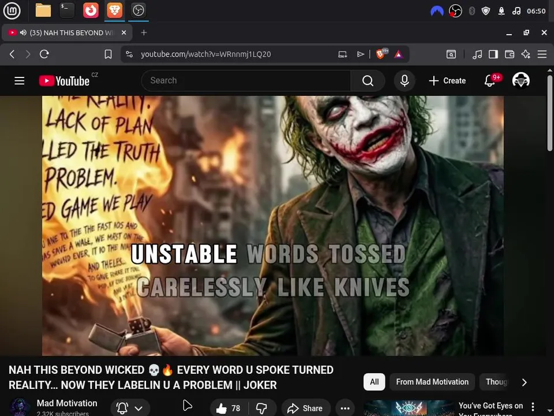Select the partially visible Thoug chip
This screenshot has height=416, width=554.
coord(495,382)
